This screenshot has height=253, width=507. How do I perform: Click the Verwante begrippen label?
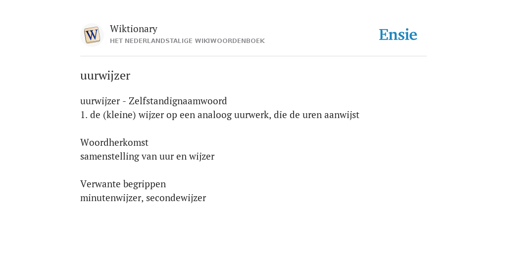(123, 184)
